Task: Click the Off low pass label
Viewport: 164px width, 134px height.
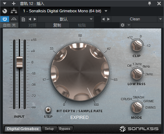Action: [x=130, y=66]
